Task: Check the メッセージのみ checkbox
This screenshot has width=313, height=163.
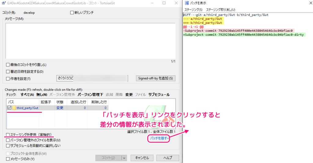Action: click(8, 159)
